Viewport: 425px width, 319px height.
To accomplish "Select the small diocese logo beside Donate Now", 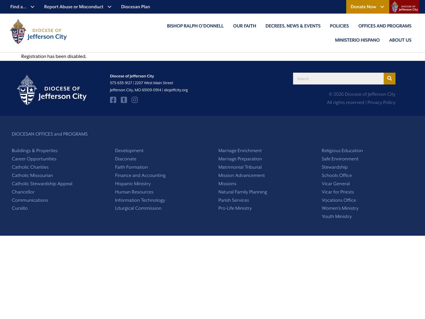I will [x=404, y=6].
